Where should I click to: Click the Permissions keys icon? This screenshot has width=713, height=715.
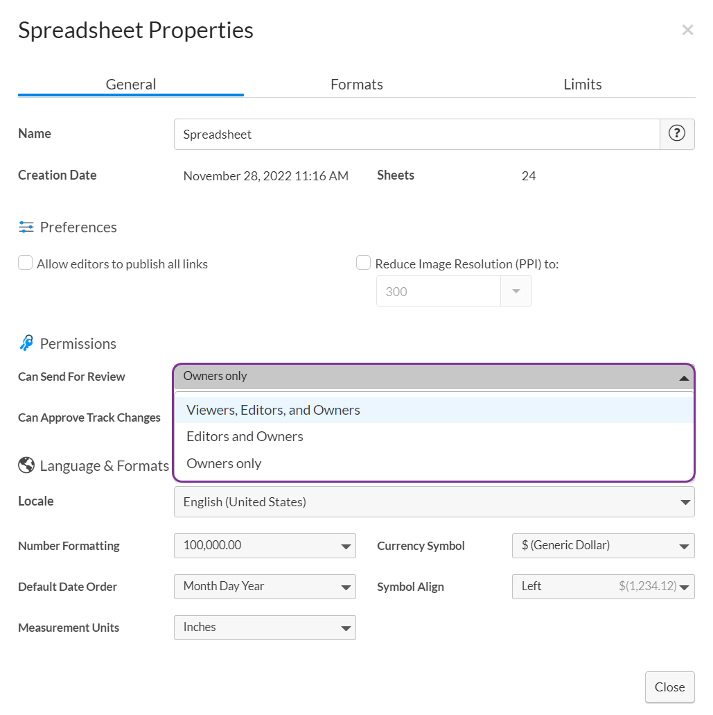pyautogui.click(x=26, y=343)
